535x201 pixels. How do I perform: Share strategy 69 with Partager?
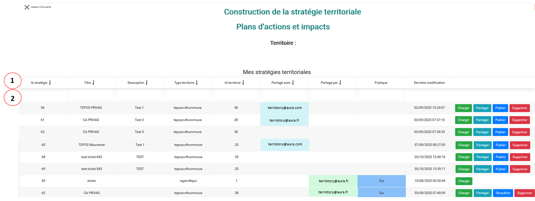482,169
